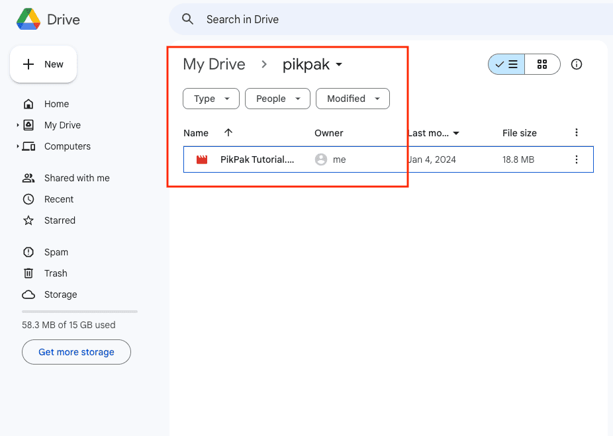Open Home in the sidebar
This screenshot has height=436, width=613.
(x=57, y=104)
